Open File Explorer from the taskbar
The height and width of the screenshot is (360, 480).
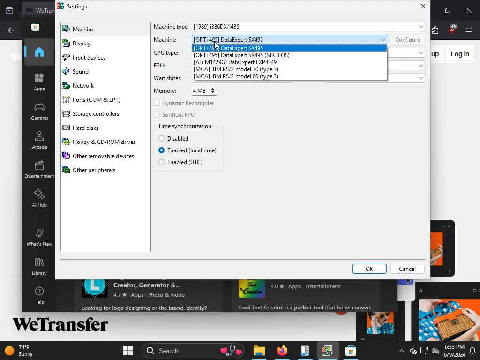tap(259, 351)
